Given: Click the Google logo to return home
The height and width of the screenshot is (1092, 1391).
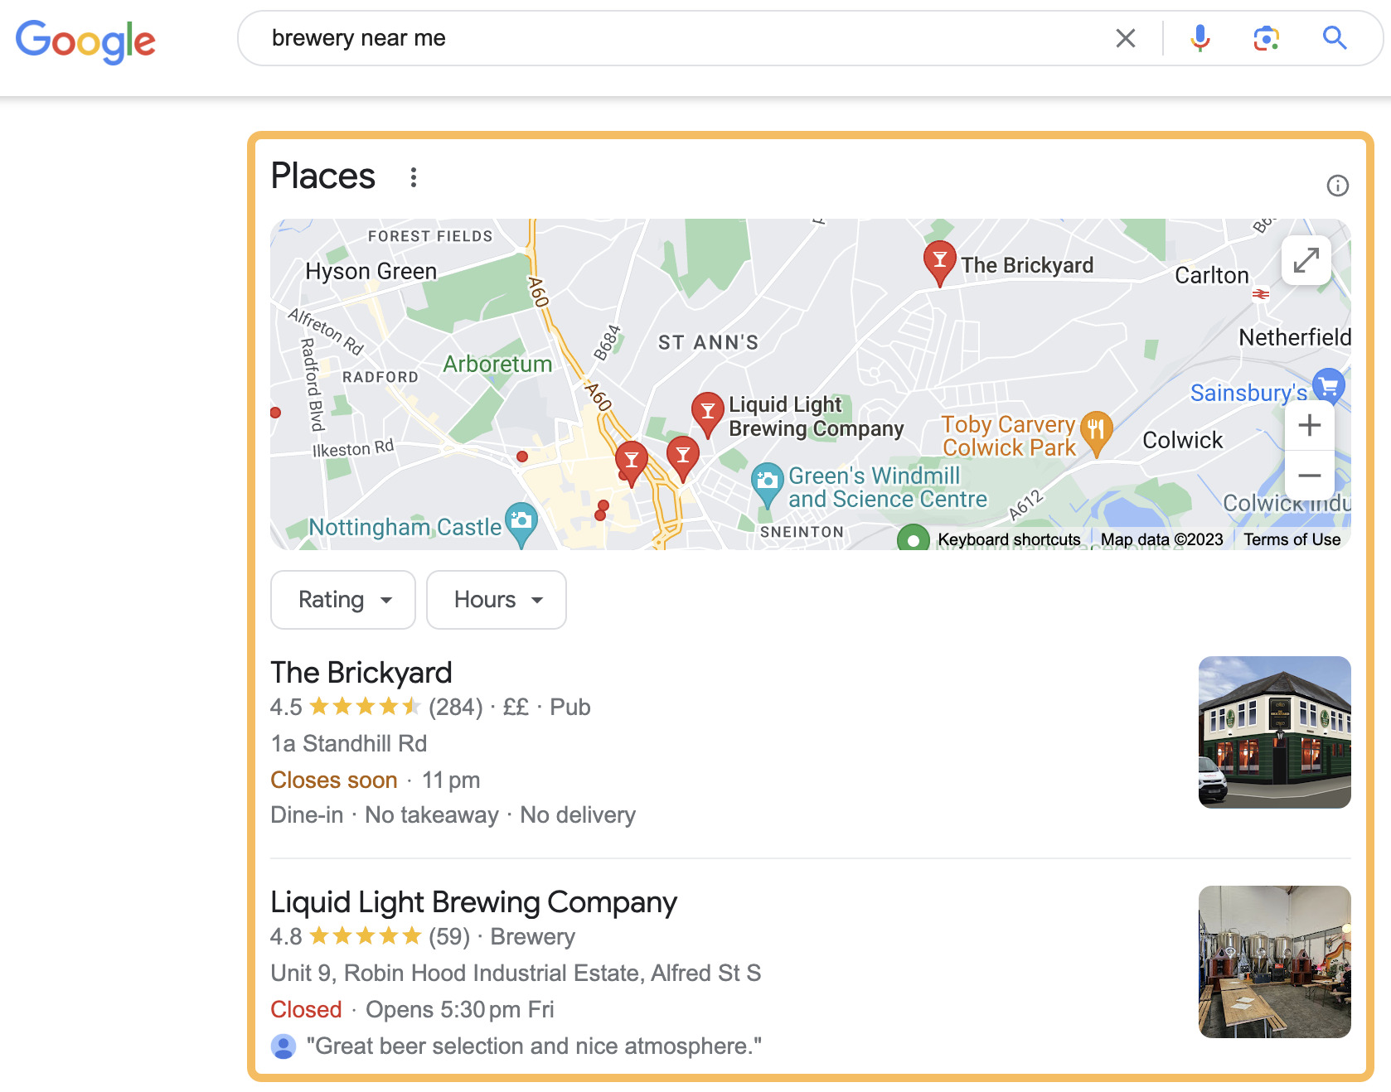Looking at the screenshot, I should [x=85, y=40].
